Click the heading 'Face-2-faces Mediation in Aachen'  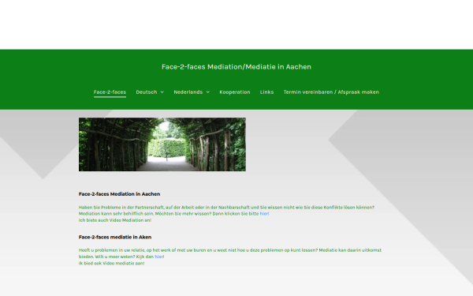click(120, 194)
